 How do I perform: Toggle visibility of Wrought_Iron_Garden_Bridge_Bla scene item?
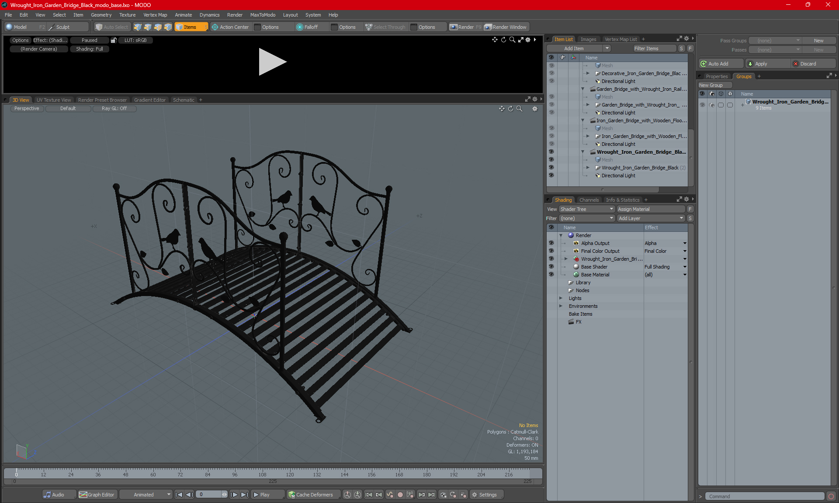click(551, 152)
